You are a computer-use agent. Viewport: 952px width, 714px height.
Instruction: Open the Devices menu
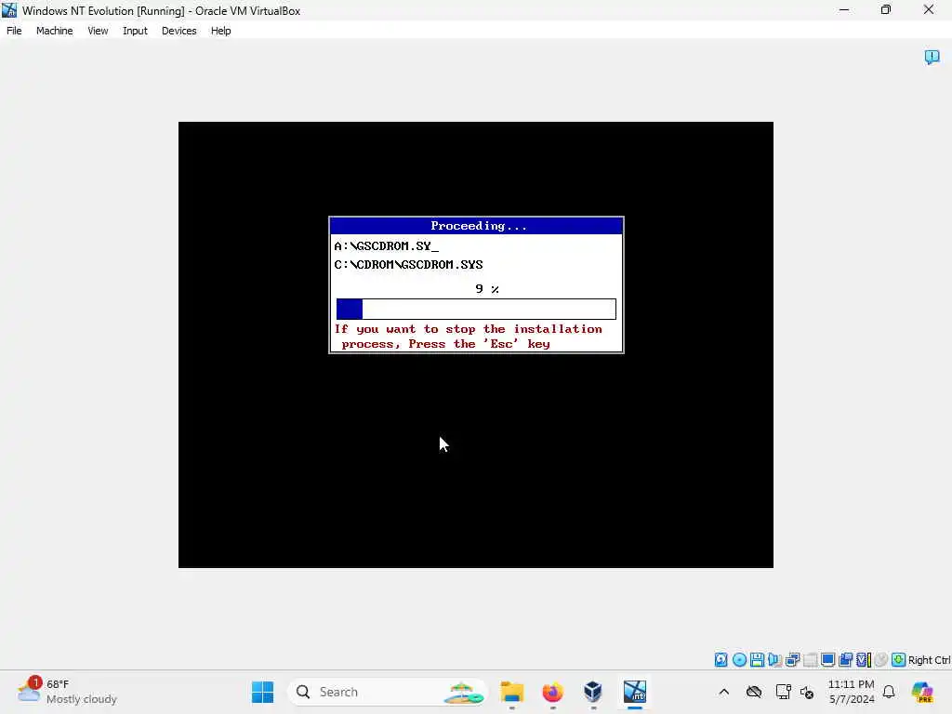[179, 31]
